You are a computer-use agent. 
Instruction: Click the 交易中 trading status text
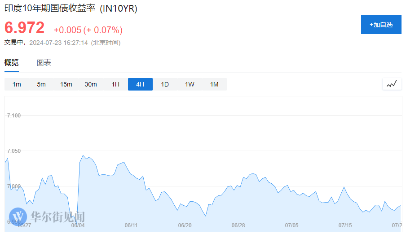[14, 43]
